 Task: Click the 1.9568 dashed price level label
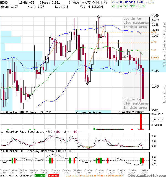(x=155, y=58)
